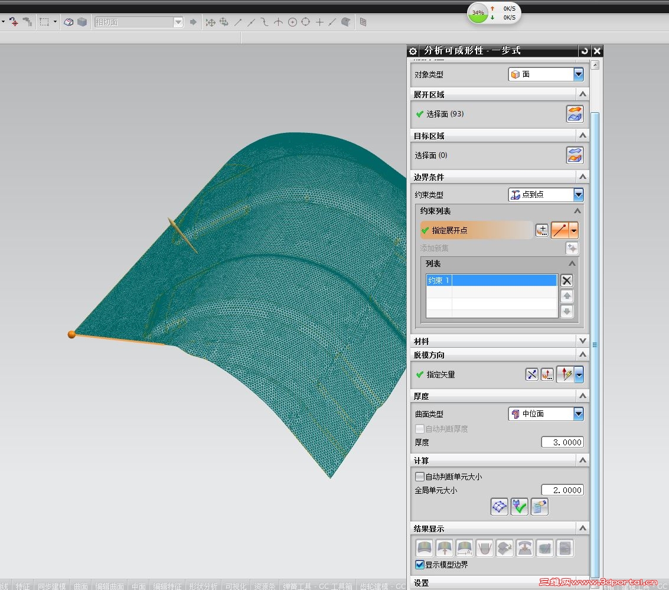
Task: Click the first result display contour icon
Action: coord(424,548)
